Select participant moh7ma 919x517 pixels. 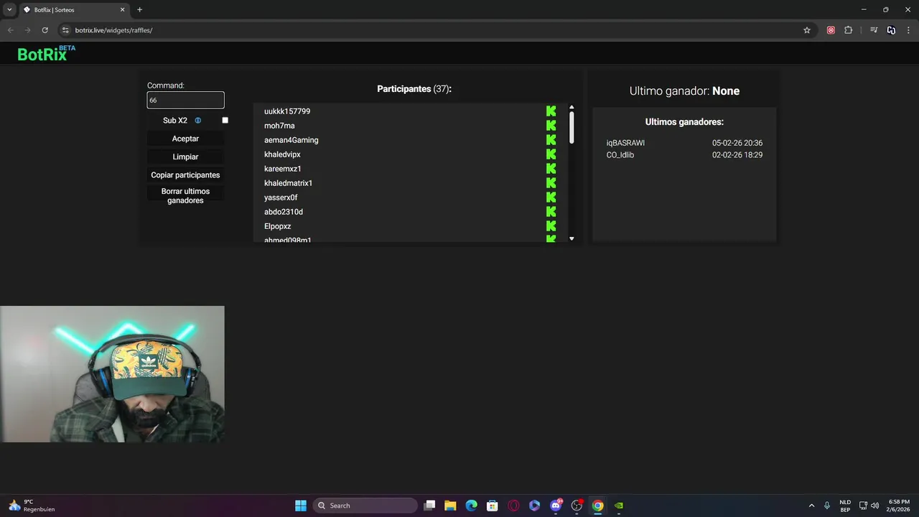279,126
